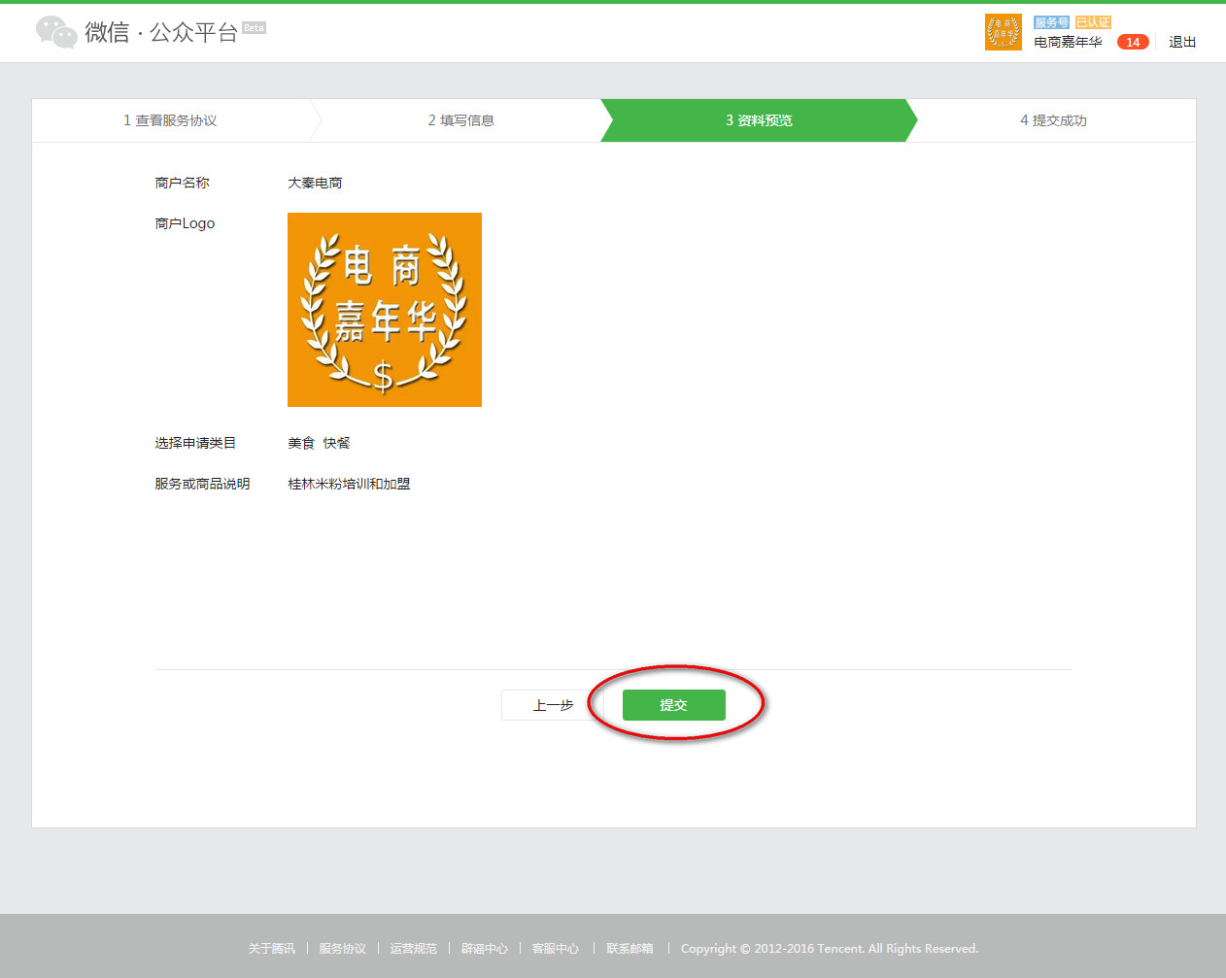Click the WeChat logo icon in header
Image resolution: width=1226 pixels, height=978 pixels.
(x=56, y=32)
